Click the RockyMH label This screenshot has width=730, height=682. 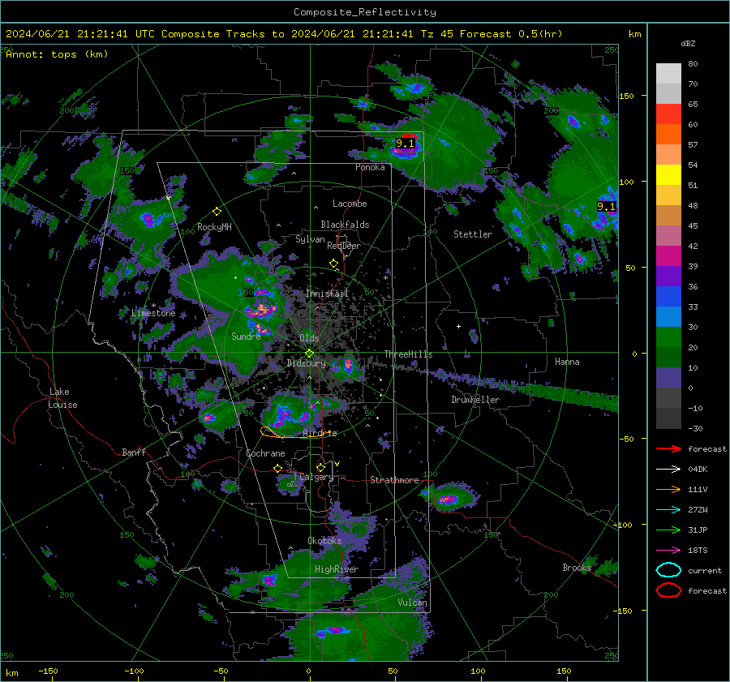(214, 227)
